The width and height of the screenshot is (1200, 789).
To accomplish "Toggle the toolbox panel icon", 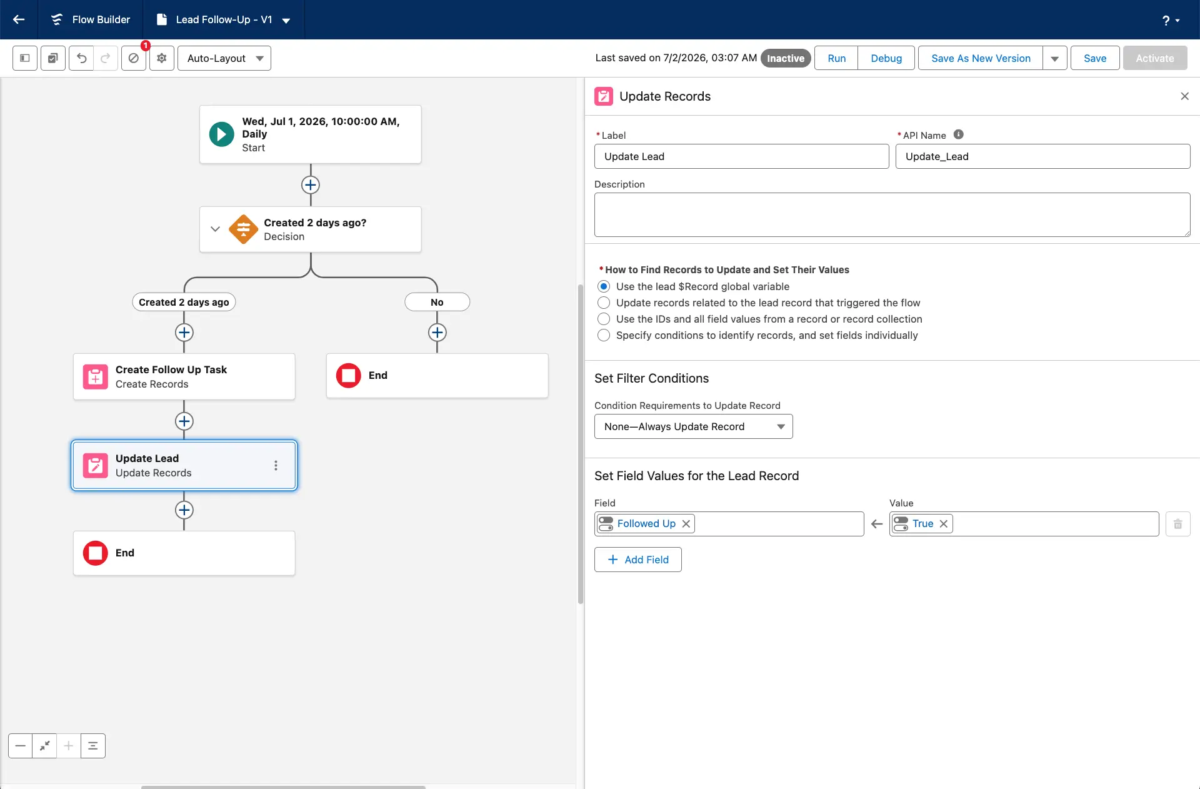I will tap(25, 58).
